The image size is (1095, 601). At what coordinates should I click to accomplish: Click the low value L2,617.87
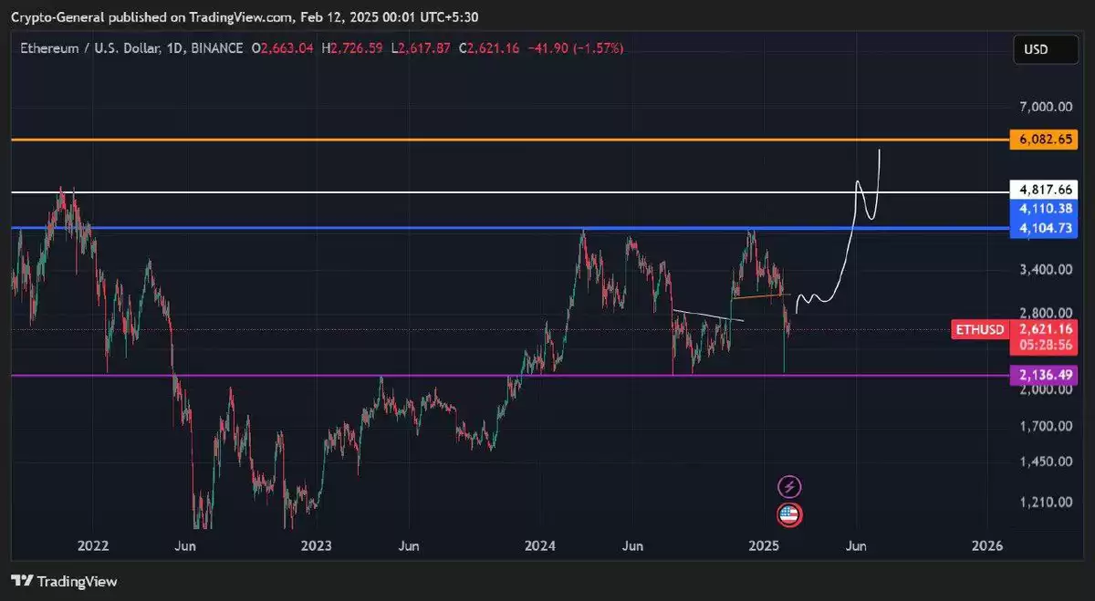click(421, 47)
